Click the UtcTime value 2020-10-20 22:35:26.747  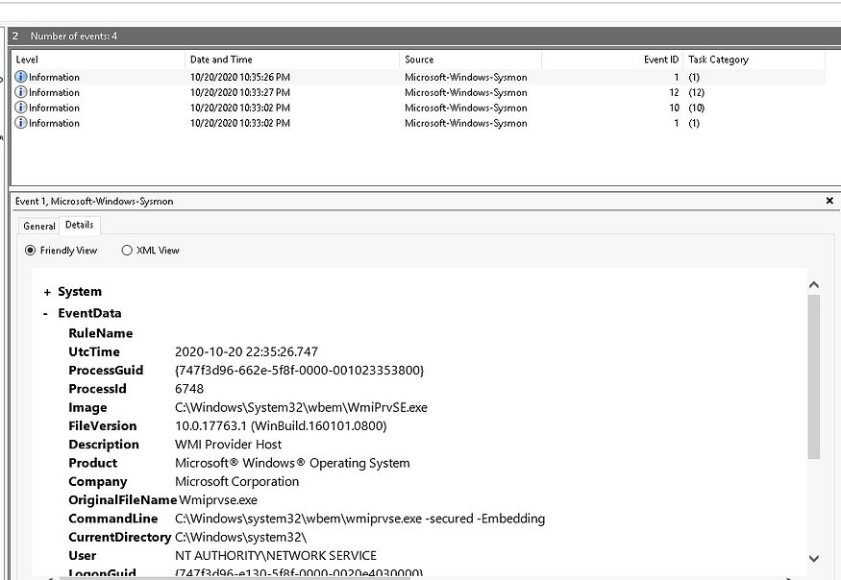246,351
